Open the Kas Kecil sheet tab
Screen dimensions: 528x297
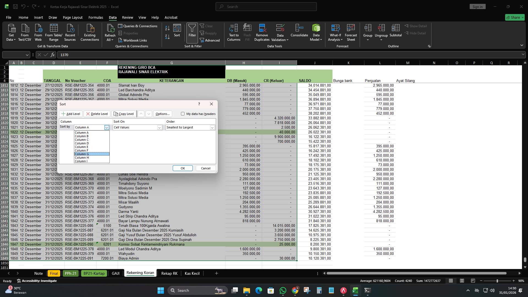pos(192,273)
